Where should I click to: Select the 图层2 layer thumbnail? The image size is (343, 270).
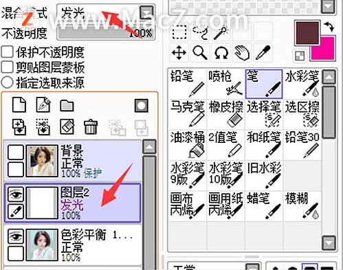42,203
